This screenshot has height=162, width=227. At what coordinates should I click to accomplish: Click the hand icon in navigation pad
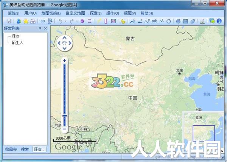point(64,43)
